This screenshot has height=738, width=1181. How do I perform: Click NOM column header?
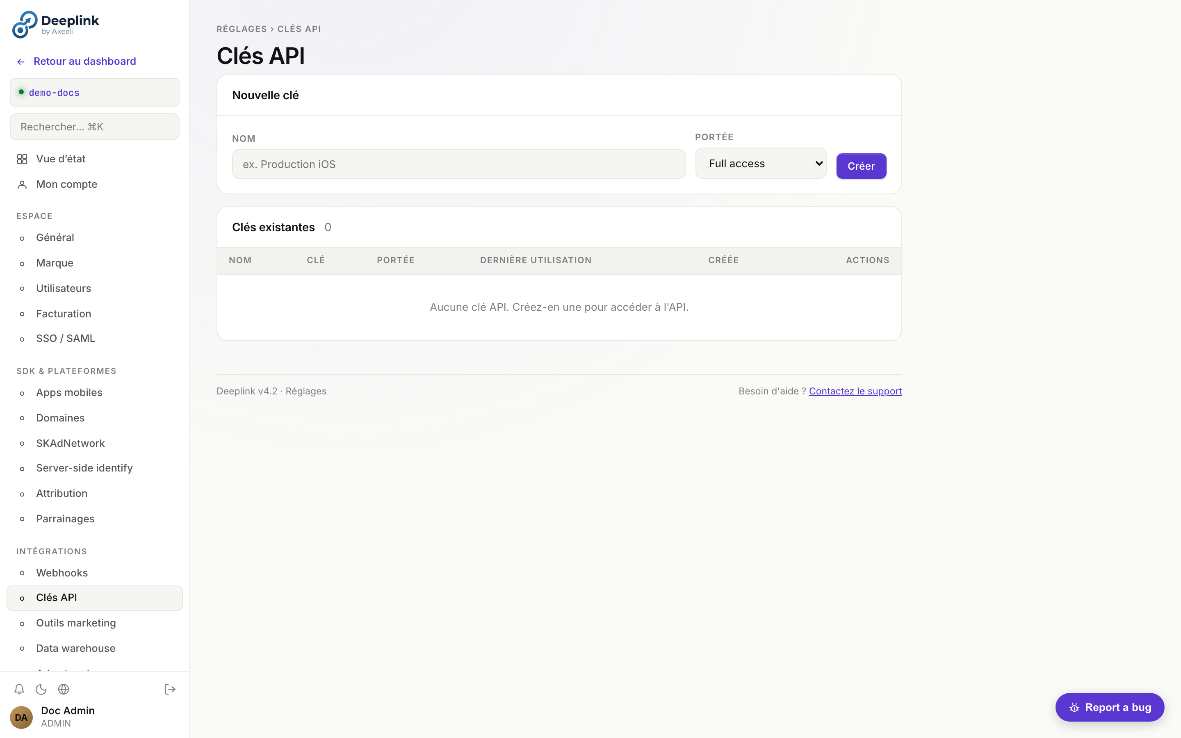[240, 260]
